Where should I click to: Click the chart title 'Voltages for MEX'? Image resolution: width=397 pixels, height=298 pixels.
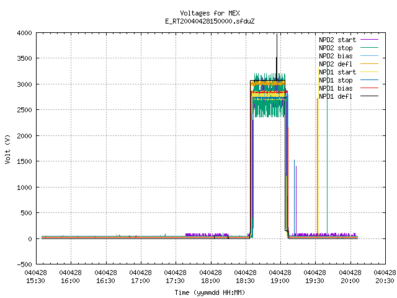click(210, 13)
